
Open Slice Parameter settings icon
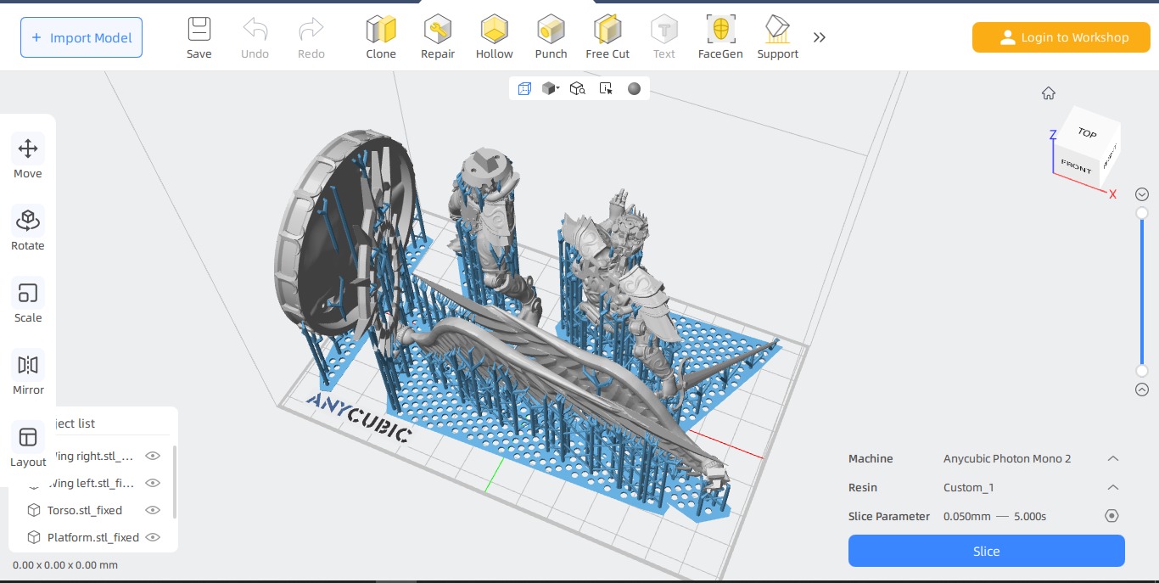tap(1112, 516)
